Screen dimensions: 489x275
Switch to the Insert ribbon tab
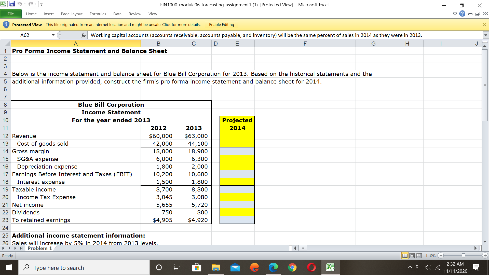pyautogui.click(x=49, y=14)
